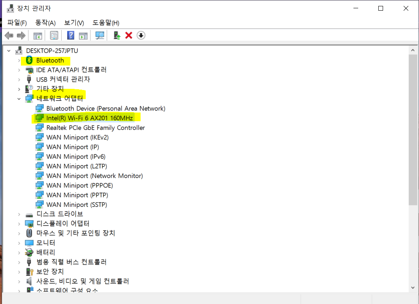Click the vertical scrollbar thumb

click(x=413, y=130)
